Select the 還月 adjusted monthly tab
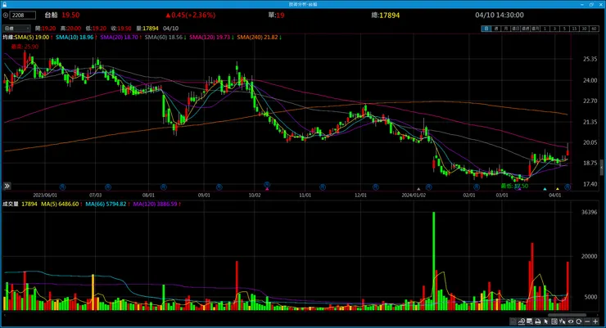606x328 pixels. click(x=535, y=29)
